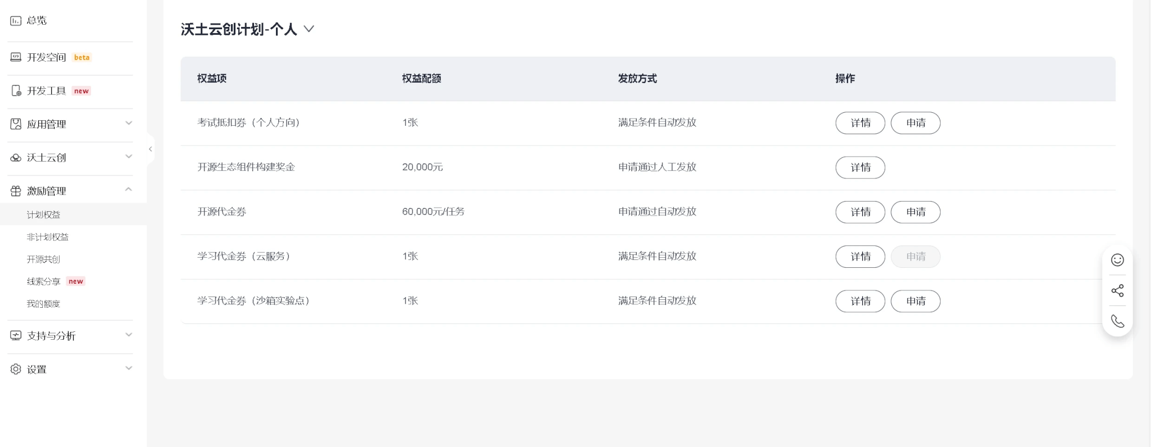The image size is (1151, 447).
Task: Click the 申请通过人工发放 cell
Action: [x=657, y=167]
